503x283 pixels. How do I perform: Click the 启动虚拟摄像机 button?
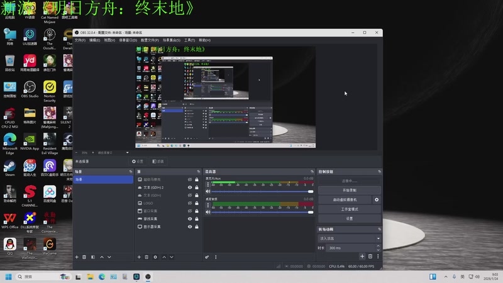345,199
